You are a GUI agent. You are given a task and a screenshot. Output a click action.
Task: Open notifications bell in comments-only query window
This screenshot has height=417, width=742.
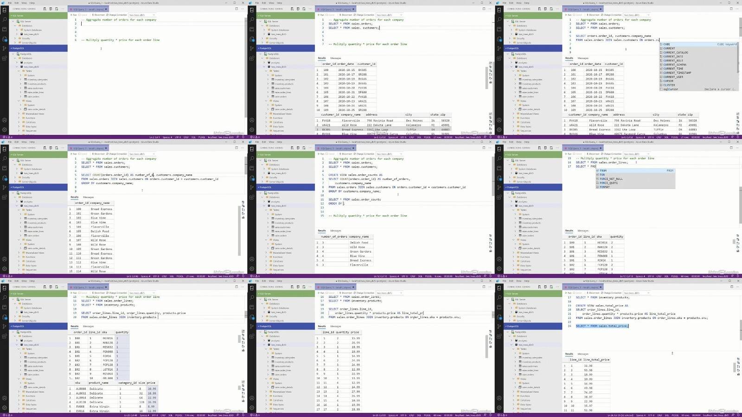click(244, 137)
